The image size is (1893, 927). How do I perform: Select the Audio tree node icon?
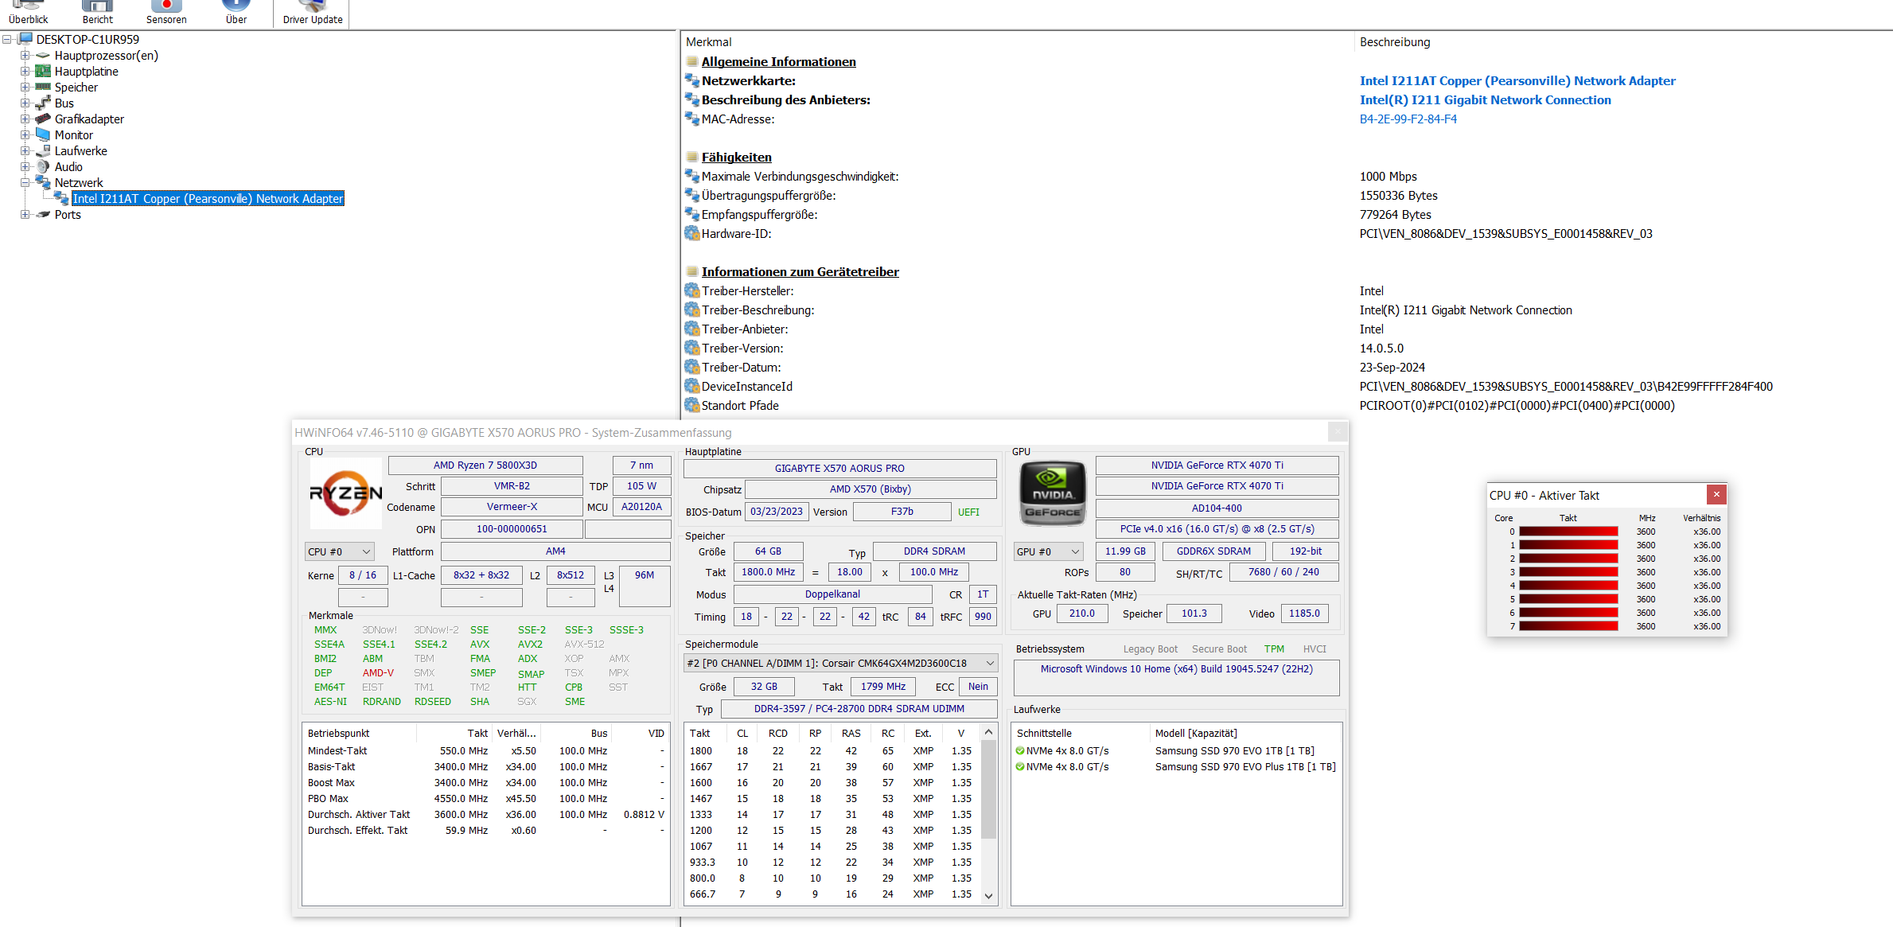[x=43, y=166]
